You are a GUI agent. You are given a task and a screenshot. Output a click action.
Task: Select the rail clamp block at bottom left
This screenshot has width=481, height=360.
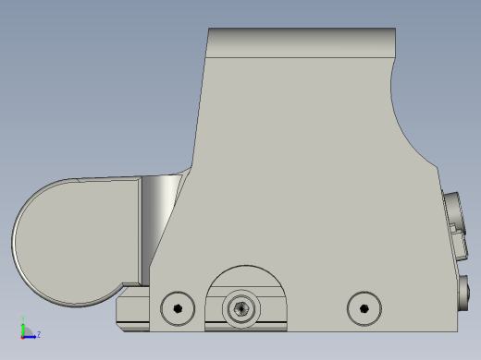tap(133, 309)
